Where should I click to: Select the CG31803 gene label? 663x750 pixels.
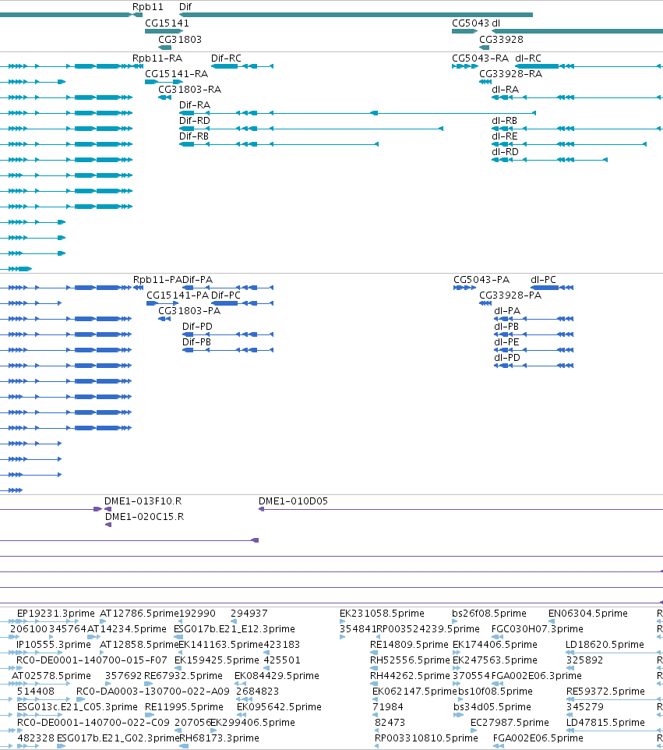[x=180, y=39]
